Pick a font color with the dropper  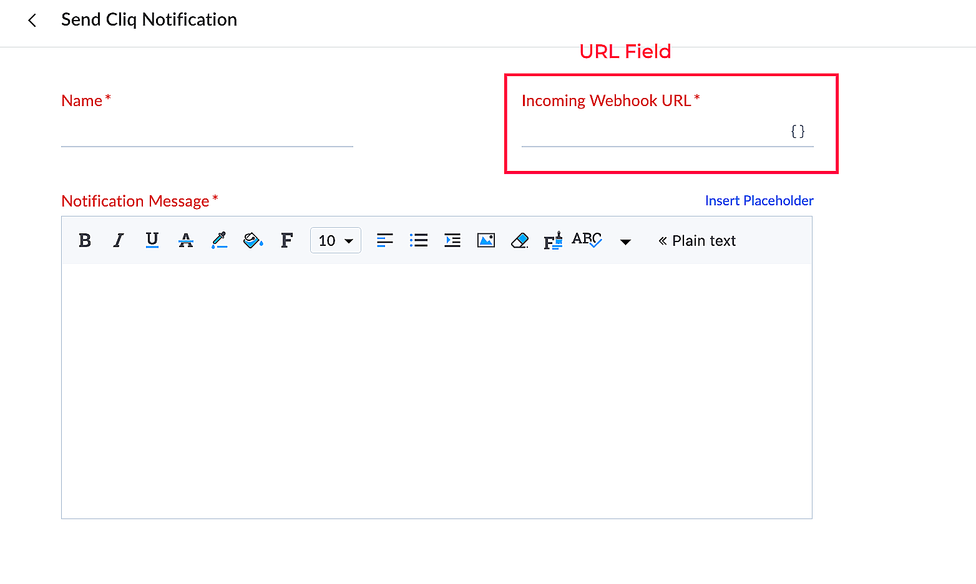(x=219, y=240)
